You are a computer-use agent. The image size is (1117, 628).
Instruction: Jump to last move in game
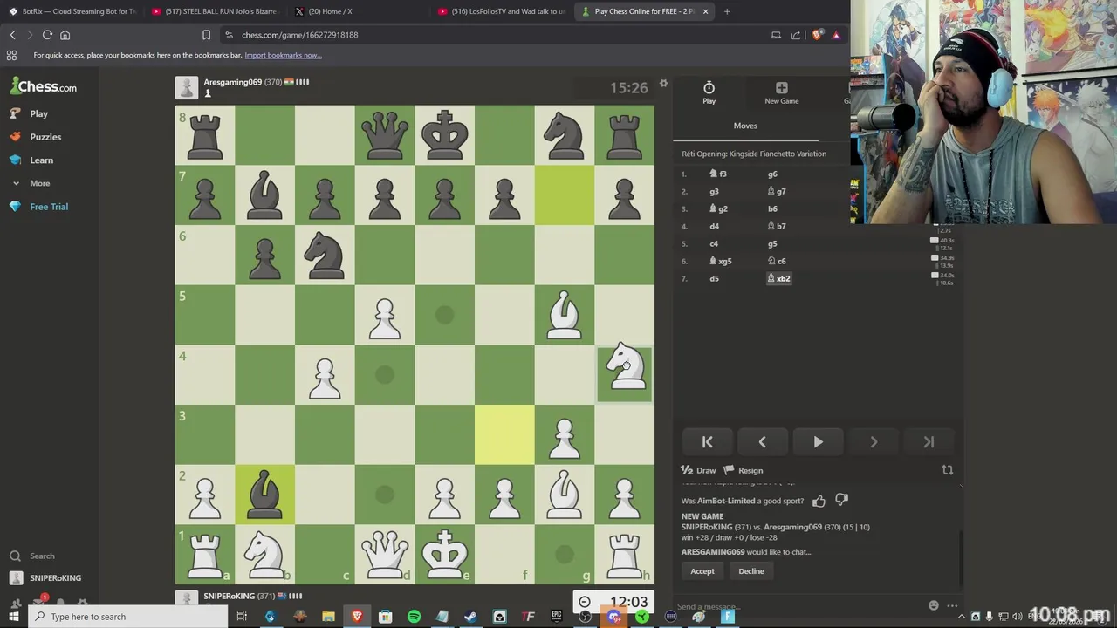929,442
